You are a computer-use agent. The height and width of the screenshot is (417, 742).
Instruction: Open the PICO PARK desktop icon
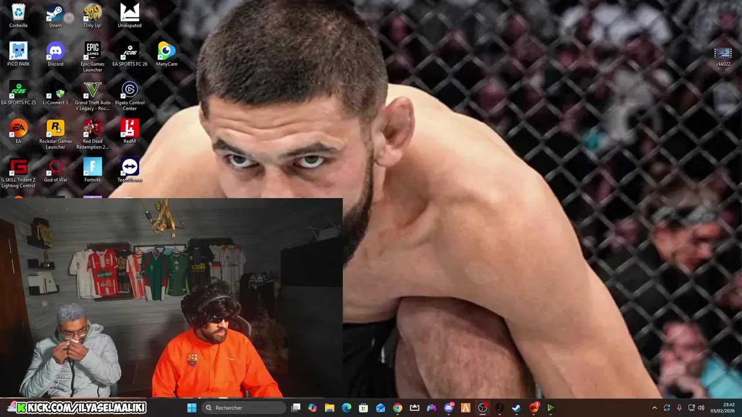point(18,54)
